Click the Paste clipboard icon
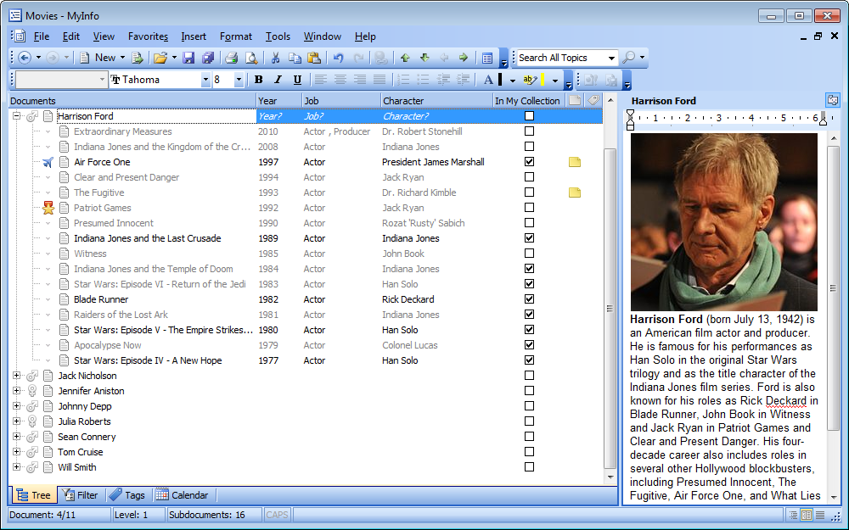 pyautogui.click(x=314, y=58)
